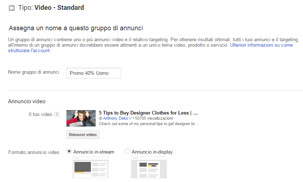This screenshot has height=182, width=303.
Task: Select the Annuncio in-display radio button
Action: coord(127,151)
